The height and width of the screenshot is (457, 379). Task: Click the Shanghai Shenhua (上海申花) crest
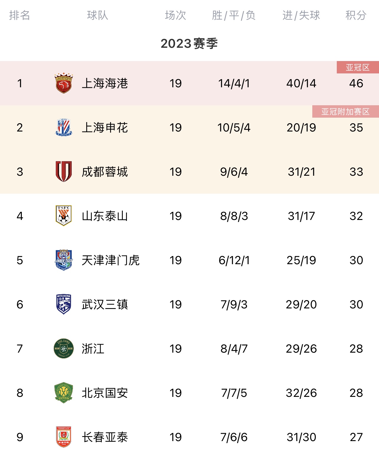[64, 127]
